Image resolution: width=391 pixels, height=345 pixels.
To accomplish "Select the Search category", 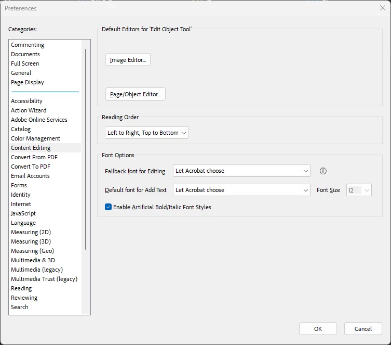I will point(45,308).
